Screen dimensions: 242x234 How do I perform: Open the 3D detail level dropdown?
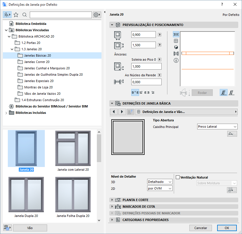(x=159, y=181)
